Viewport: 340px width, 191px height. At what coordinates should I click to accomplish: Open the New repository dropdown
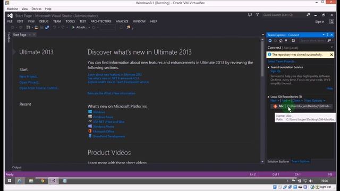pos(275,101)
